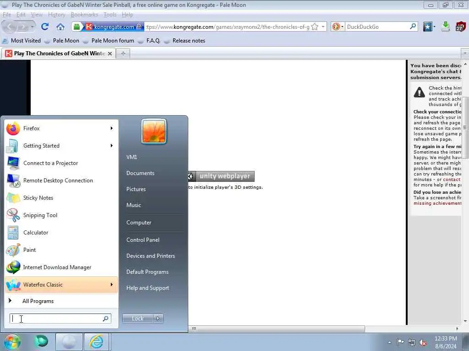The image size is (469, 351).
Task: Open the bookmarks star toolbar button
Action: coord(428,27)
